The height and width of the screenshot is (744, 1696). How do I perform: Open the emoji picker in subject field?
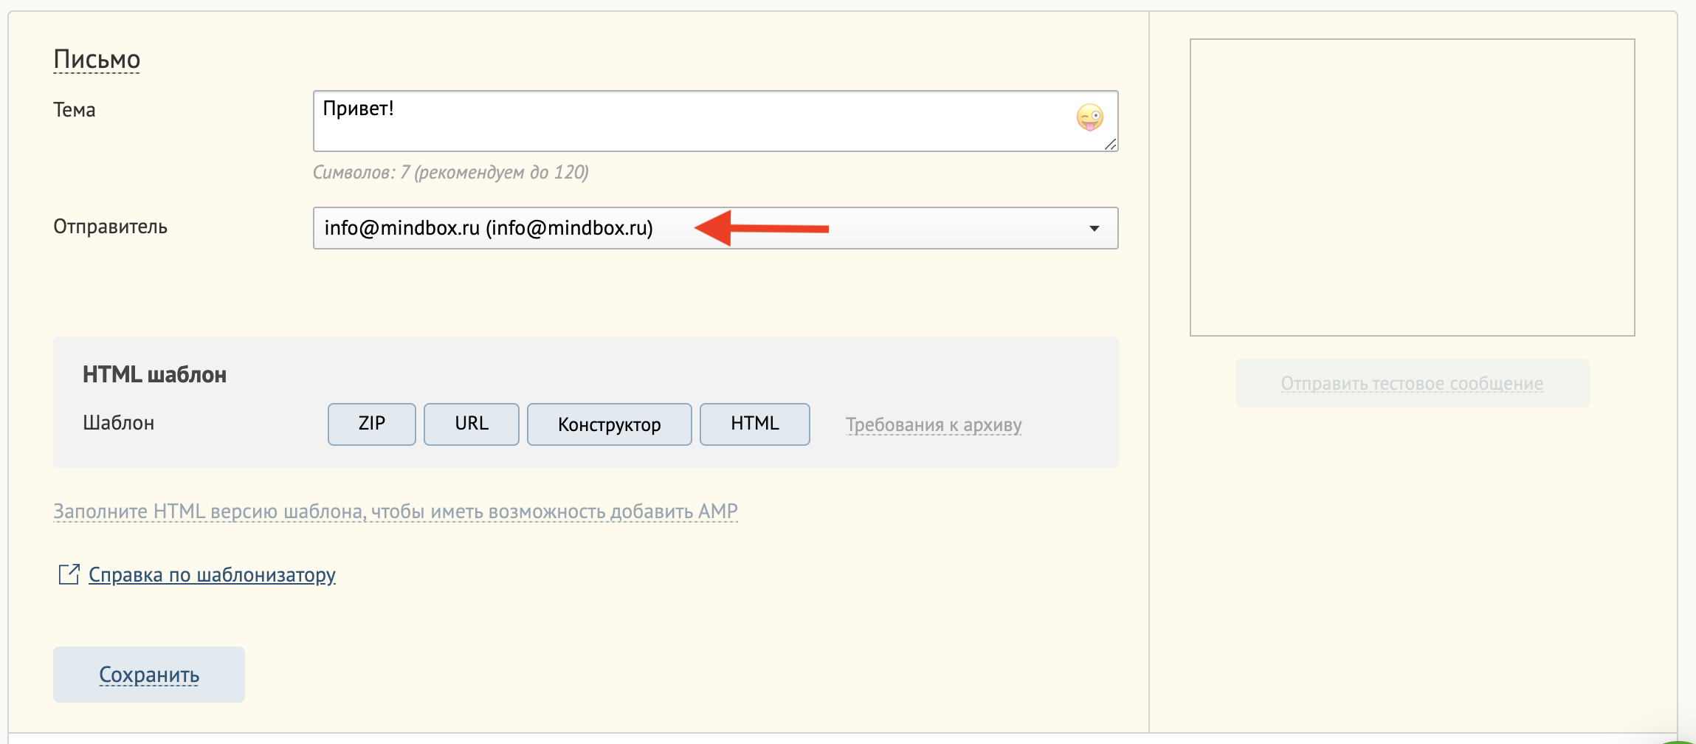(1089, 117)
